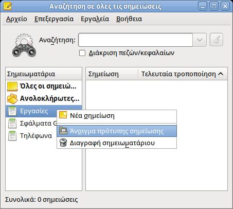Click the Σφάλματα notebook icon
The width and height of the screenshot is (233, 209).
point(12,124)
